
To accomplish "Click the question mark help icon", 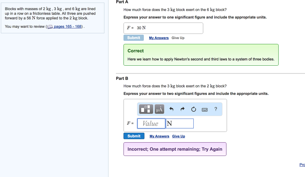I will (x=216, y=109).
